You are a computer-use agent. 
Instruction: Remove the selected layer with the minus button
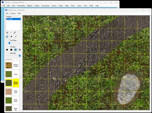(11, 33)
